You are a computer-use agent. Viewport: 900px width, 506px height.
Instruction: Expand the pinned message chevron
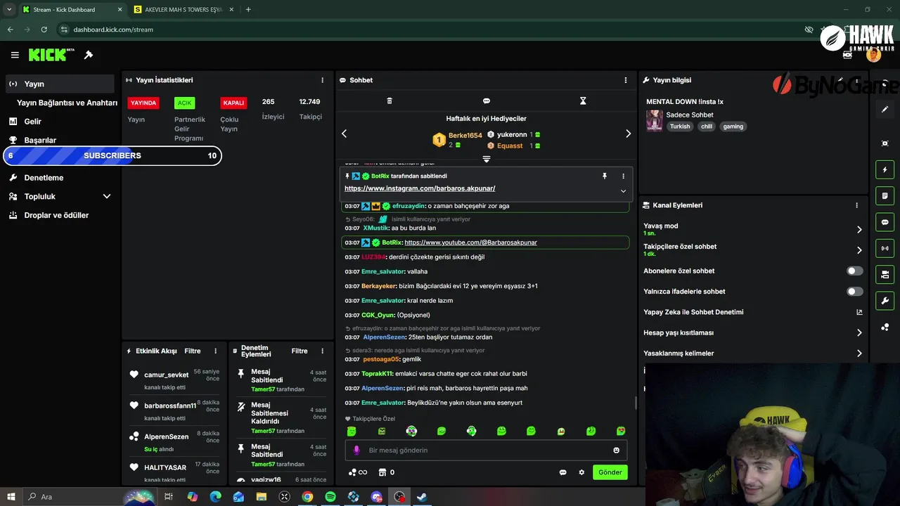click(x=623, y=191)
